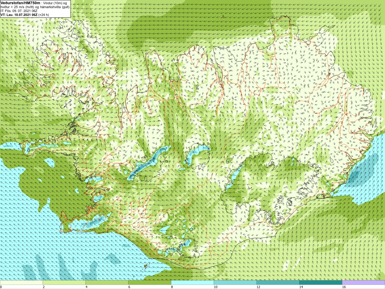Viewport: 385px width, 289px height.
Task: Click the 10–12 m/s turquoise legend swatch
Action: tap(235, 283)
